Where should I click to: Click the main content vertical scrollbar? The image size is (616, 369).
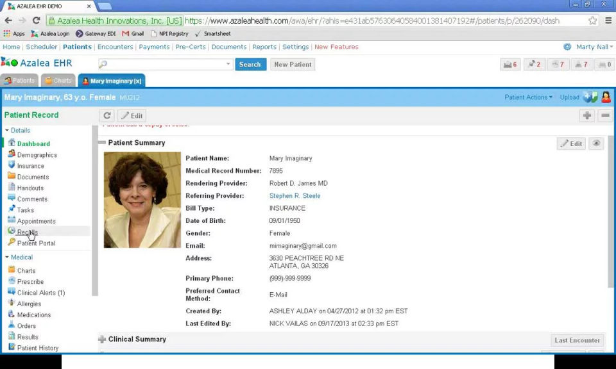click(x=610, y=212)
